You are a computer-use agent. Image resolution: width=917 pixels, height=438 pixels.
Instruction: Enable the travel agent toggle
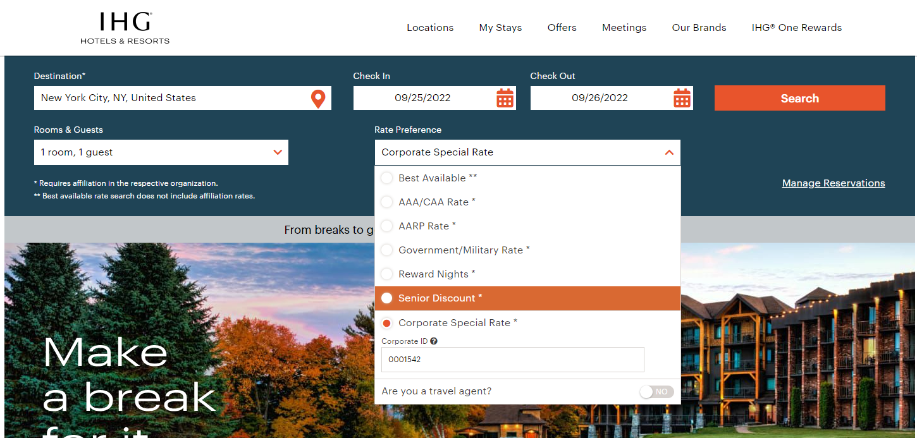click(656, 391)
